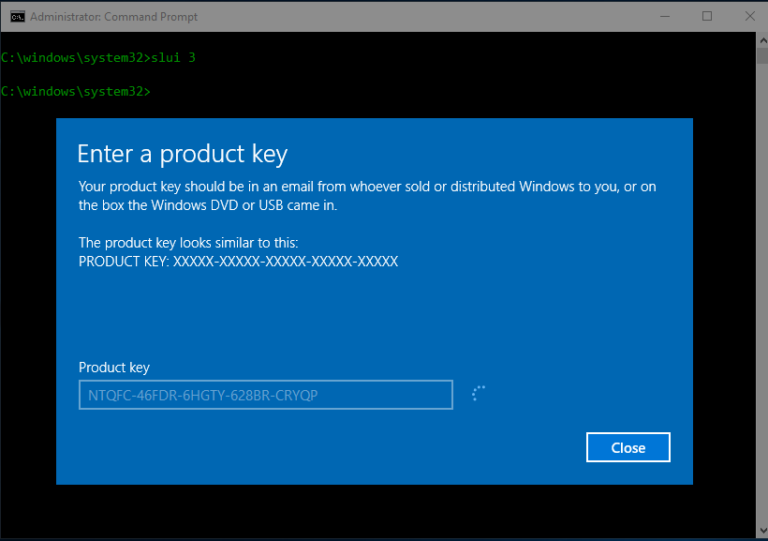The height and width of the screenshot is (541, 768).
Task: Click the vertical scrollbar thumb in Command Prompt
Action: tap(762, 55)
